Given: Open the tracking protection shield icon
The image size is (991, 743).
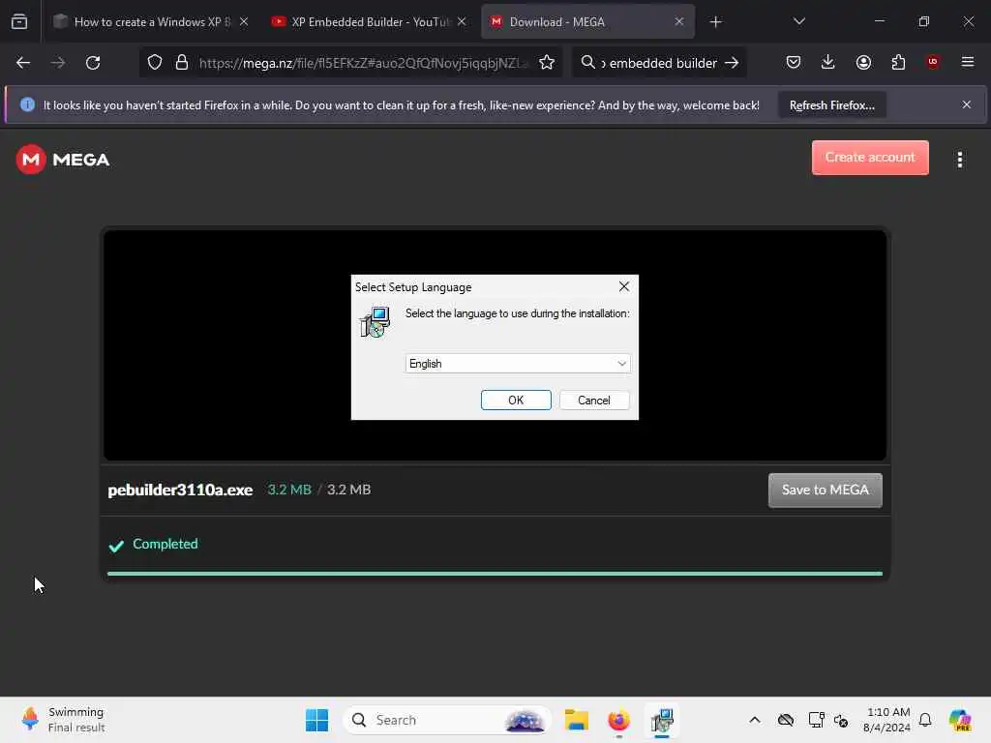Looking at the screenshot, I should click(155, 63).
